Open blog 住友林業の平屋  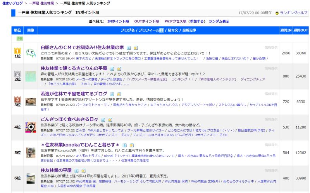coord(56,170)
